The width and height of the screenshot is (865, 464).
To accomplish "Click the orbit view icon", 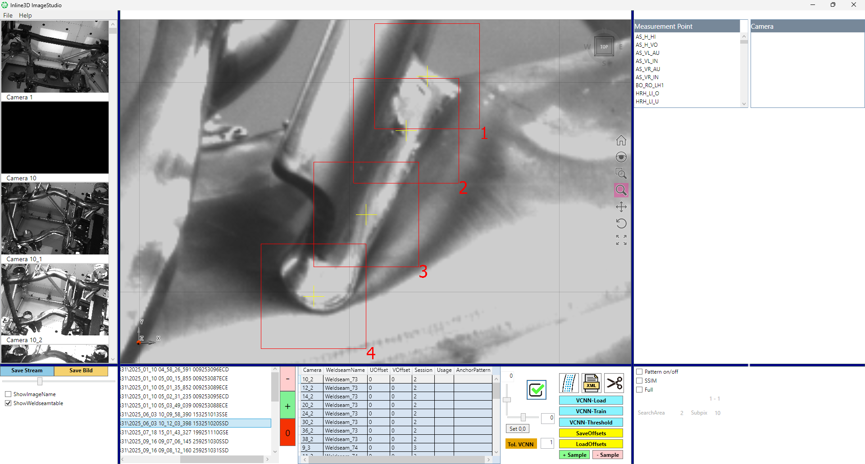I will tap(621, 157).
